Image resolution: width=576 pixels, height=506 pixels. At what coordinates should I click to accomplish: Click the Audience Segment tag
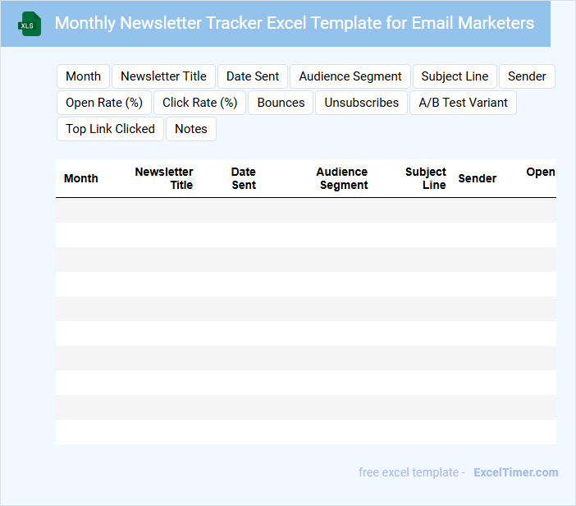click(350, 76)
